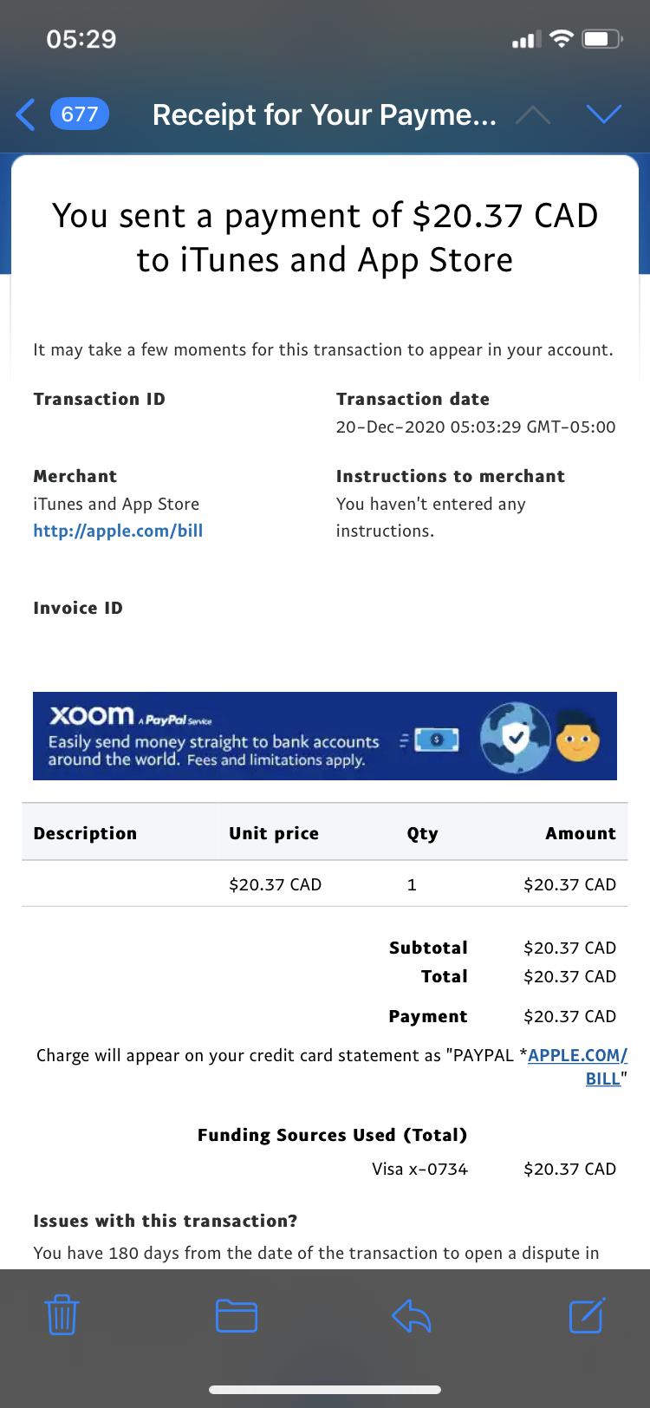Go to next message with down chevron
650x1408 pixels.
[604, 114]
